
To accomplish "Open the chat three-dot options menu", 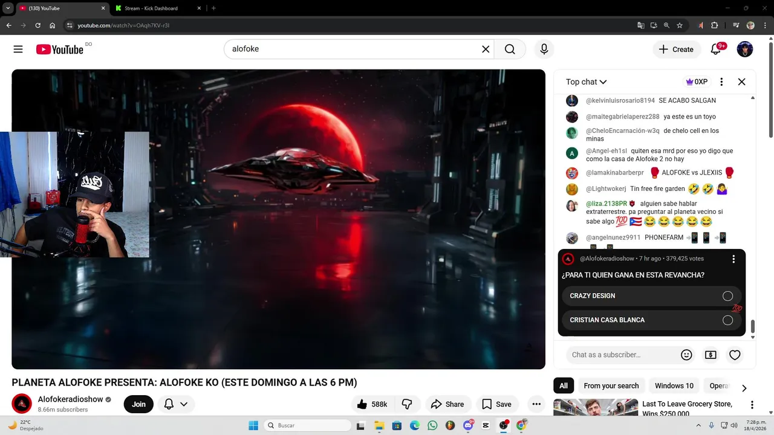I will click(721, 82).
